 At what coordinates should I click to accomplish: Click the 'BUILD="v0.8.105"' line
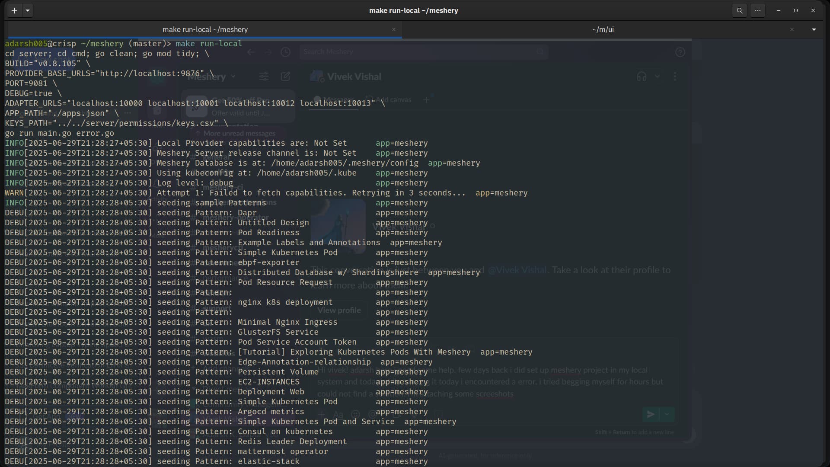click(48, 64)
